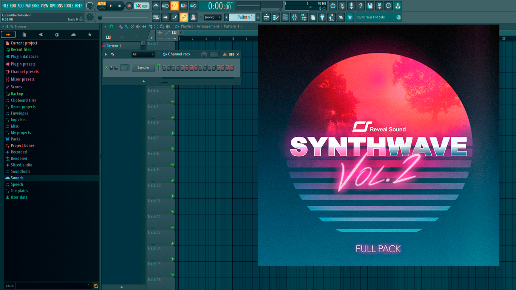Open the playlist view icon
This screenshot has width=516, height=290.
[267, 17]
